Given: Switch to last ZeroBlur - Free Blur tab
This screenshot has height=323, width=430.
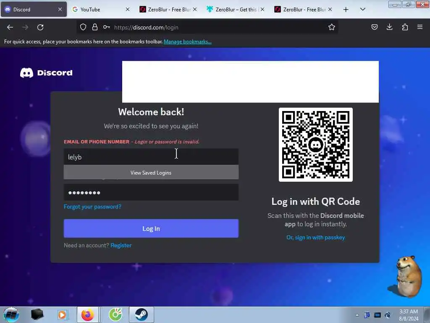Looking at the screenshot, I should [x=304, y=9].
